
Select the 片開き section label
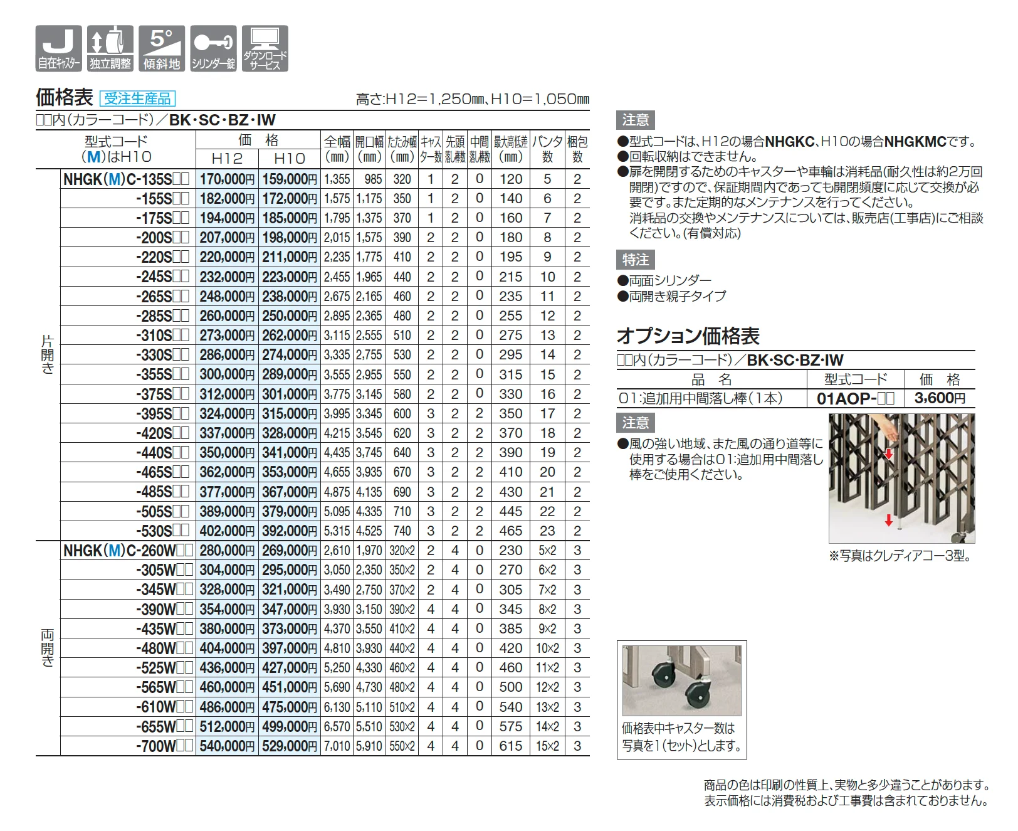(48, 354)
